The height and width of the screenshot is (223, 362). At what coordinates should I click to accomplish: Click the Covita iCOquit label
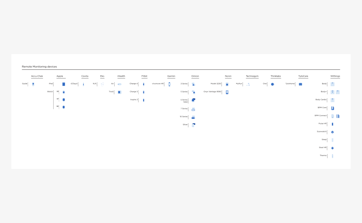point(74,84)
